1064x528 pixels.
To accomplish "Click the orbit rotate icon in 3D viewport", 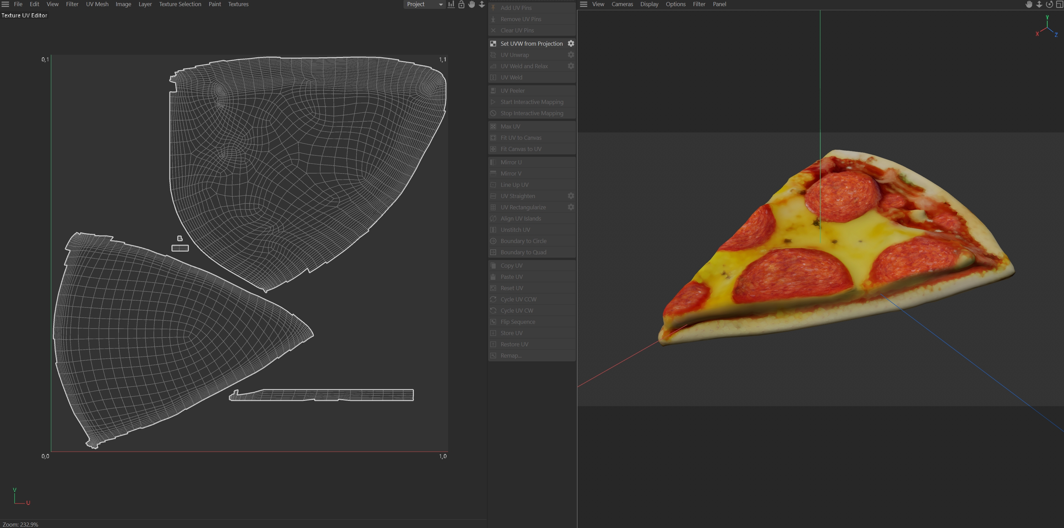I will point(1049,4).
